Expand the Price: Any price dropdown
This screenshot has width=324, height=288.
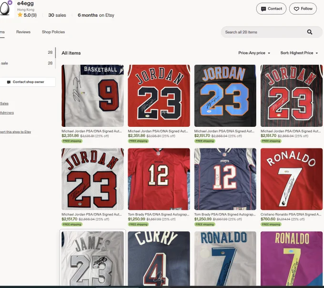(x=254, y=53)
